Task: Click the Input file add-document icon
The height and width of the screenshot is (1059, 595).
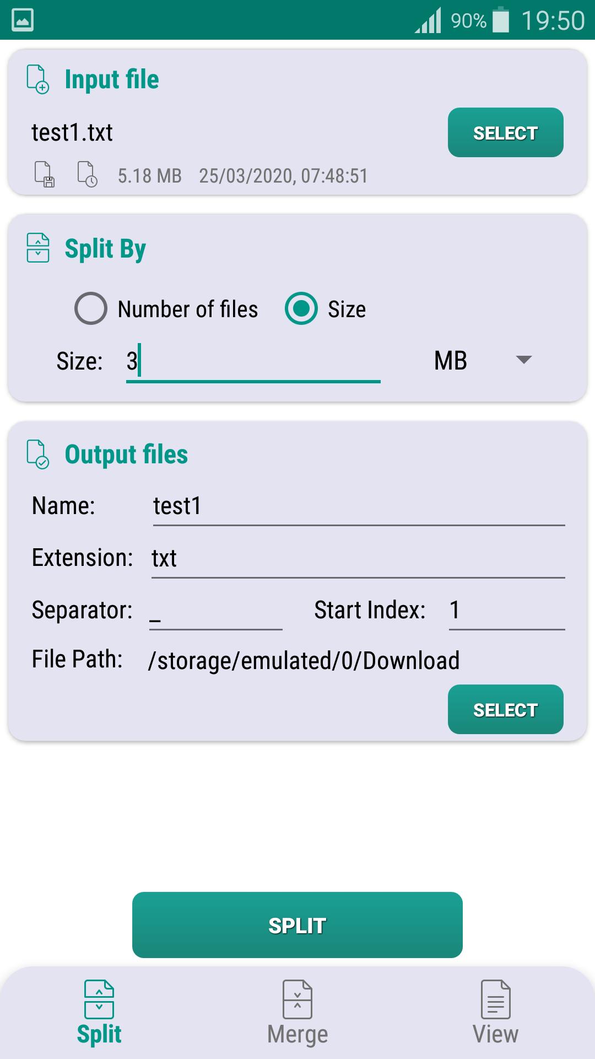Action: [x=38, y=79]
